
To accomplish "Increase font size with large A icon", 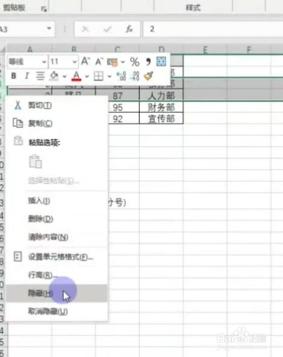I will 86,61.
